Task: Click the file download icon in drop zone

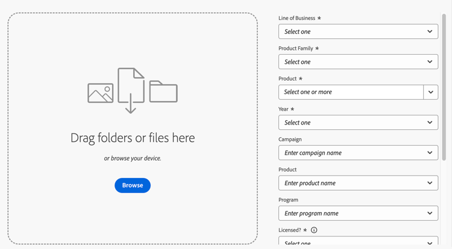Action: tap(131, 91)
